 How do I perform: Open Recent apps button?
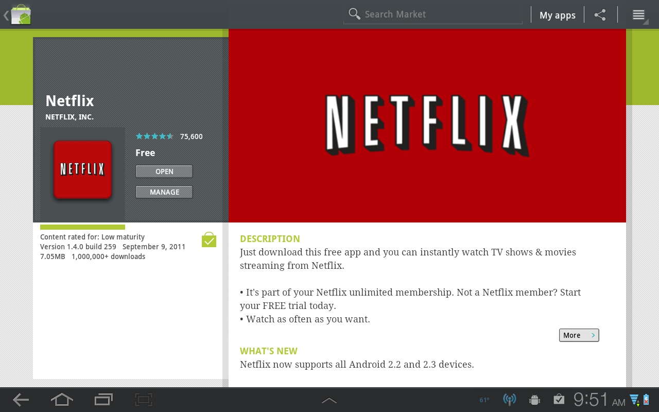[103, 400]
